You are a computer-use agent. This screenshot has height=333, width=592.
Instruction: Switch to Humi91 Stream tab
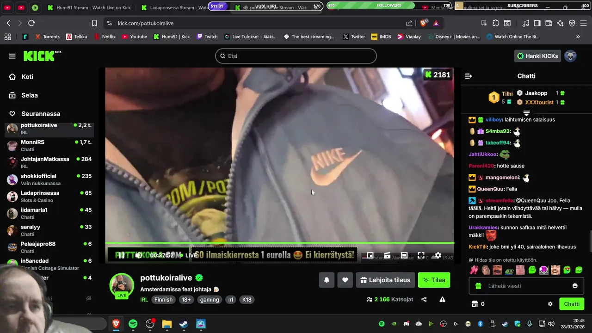(90, 8)
